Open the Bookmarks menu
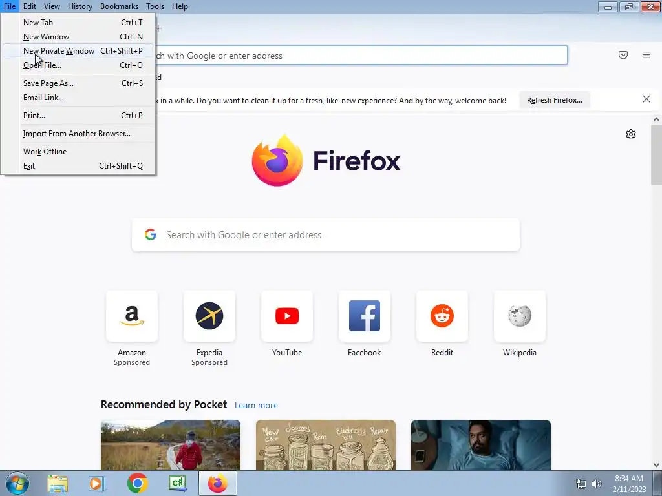 (119, 6)
